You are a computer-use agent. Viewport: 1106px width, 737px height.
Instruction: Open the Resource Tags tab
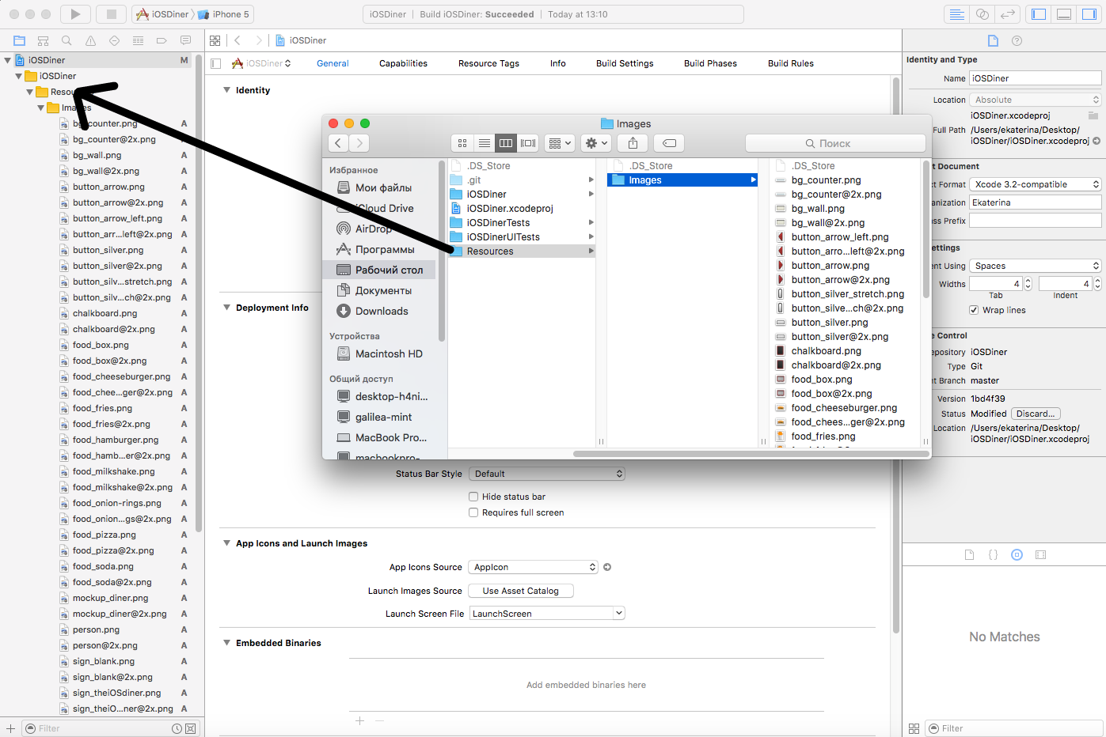488,63
